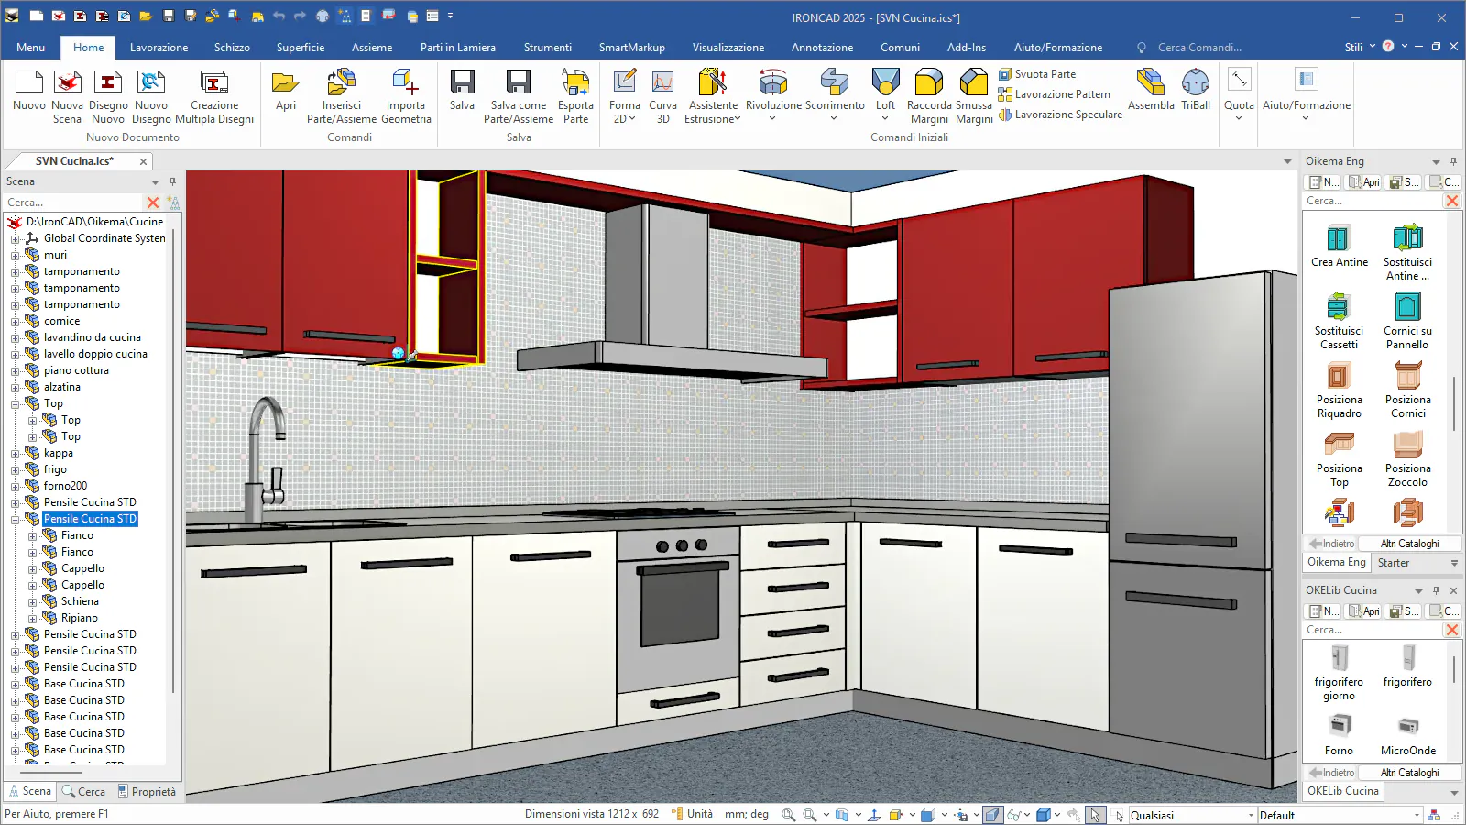
Task: Click the Posiziona Zoccolo catalog icon
Action: (1407, 445)
